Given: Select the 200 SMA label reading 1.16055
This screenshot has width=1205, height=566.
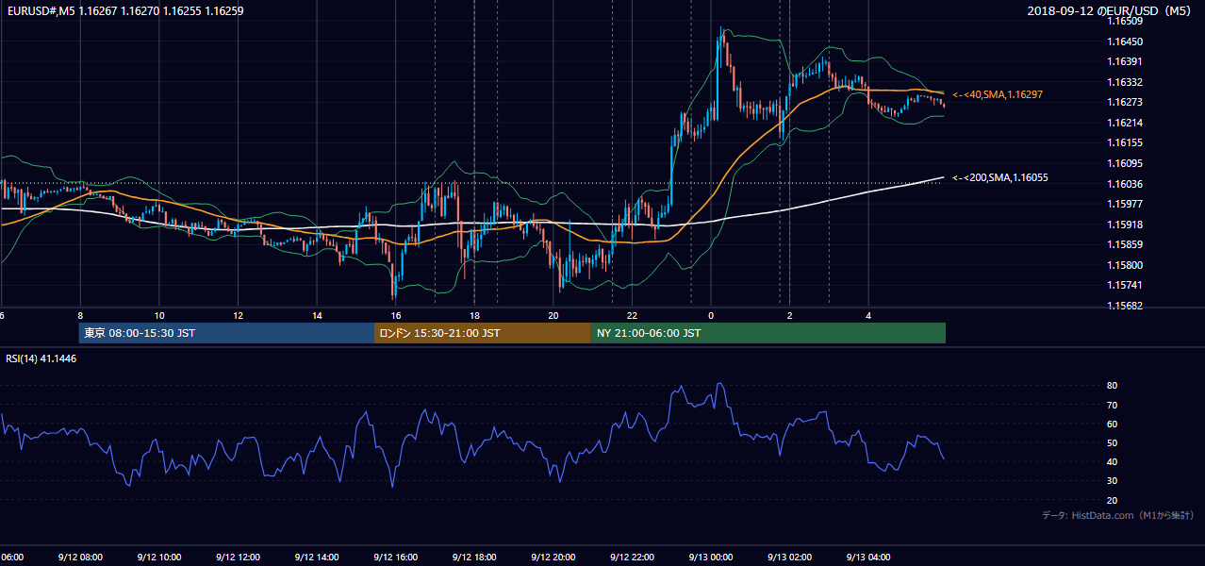Looking at the screenshot, I should 1000,177.
